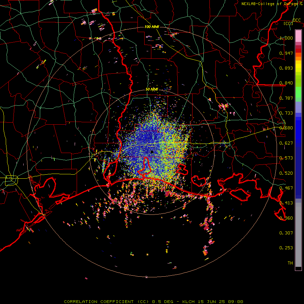The width and height of the screenshot is (304, 304).
Task: Select the 0.947 legend value
Action: pyautogui.click(x=286, y=53)
